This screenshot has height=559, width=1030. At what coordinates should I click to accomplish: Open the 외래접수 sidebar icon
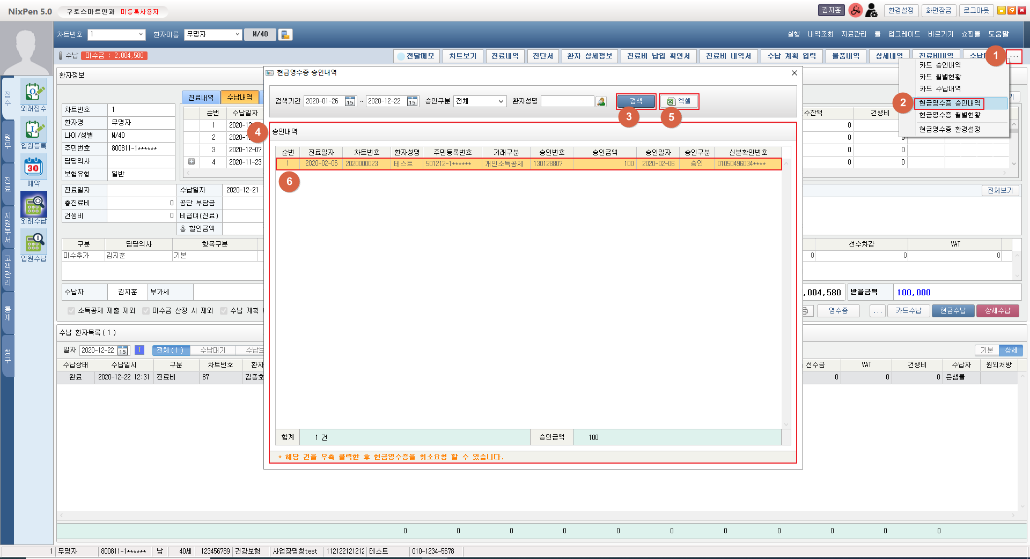click(x=33, y=93)
